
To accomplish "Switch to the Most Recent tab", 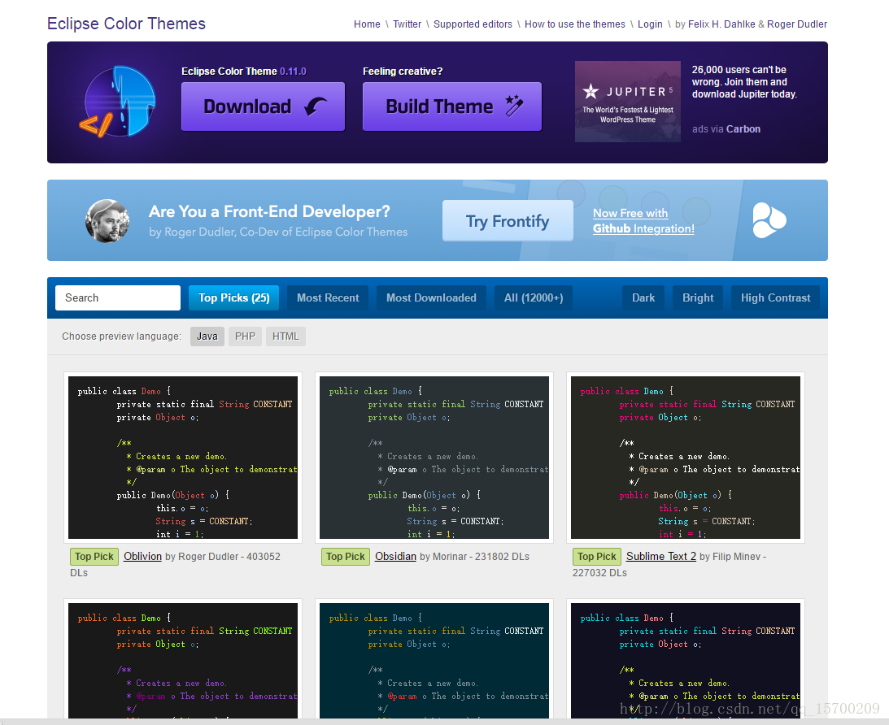I will [328, 298].
